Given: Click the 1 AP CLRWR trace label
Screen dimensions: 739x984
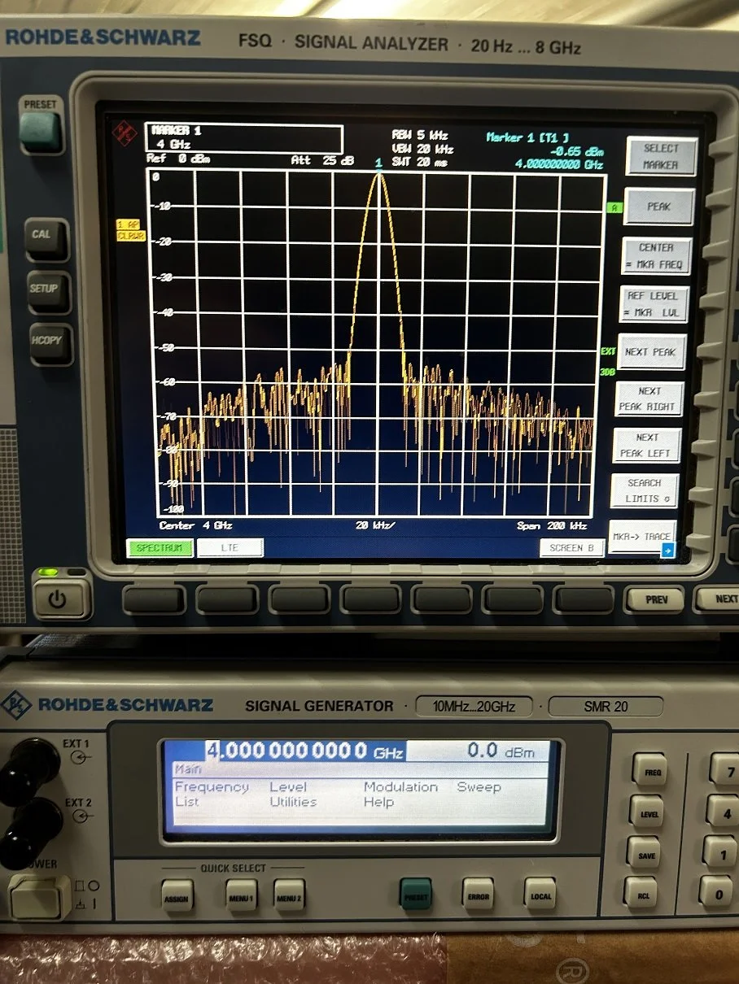Looking at the screenshot, I should point(130,230).
